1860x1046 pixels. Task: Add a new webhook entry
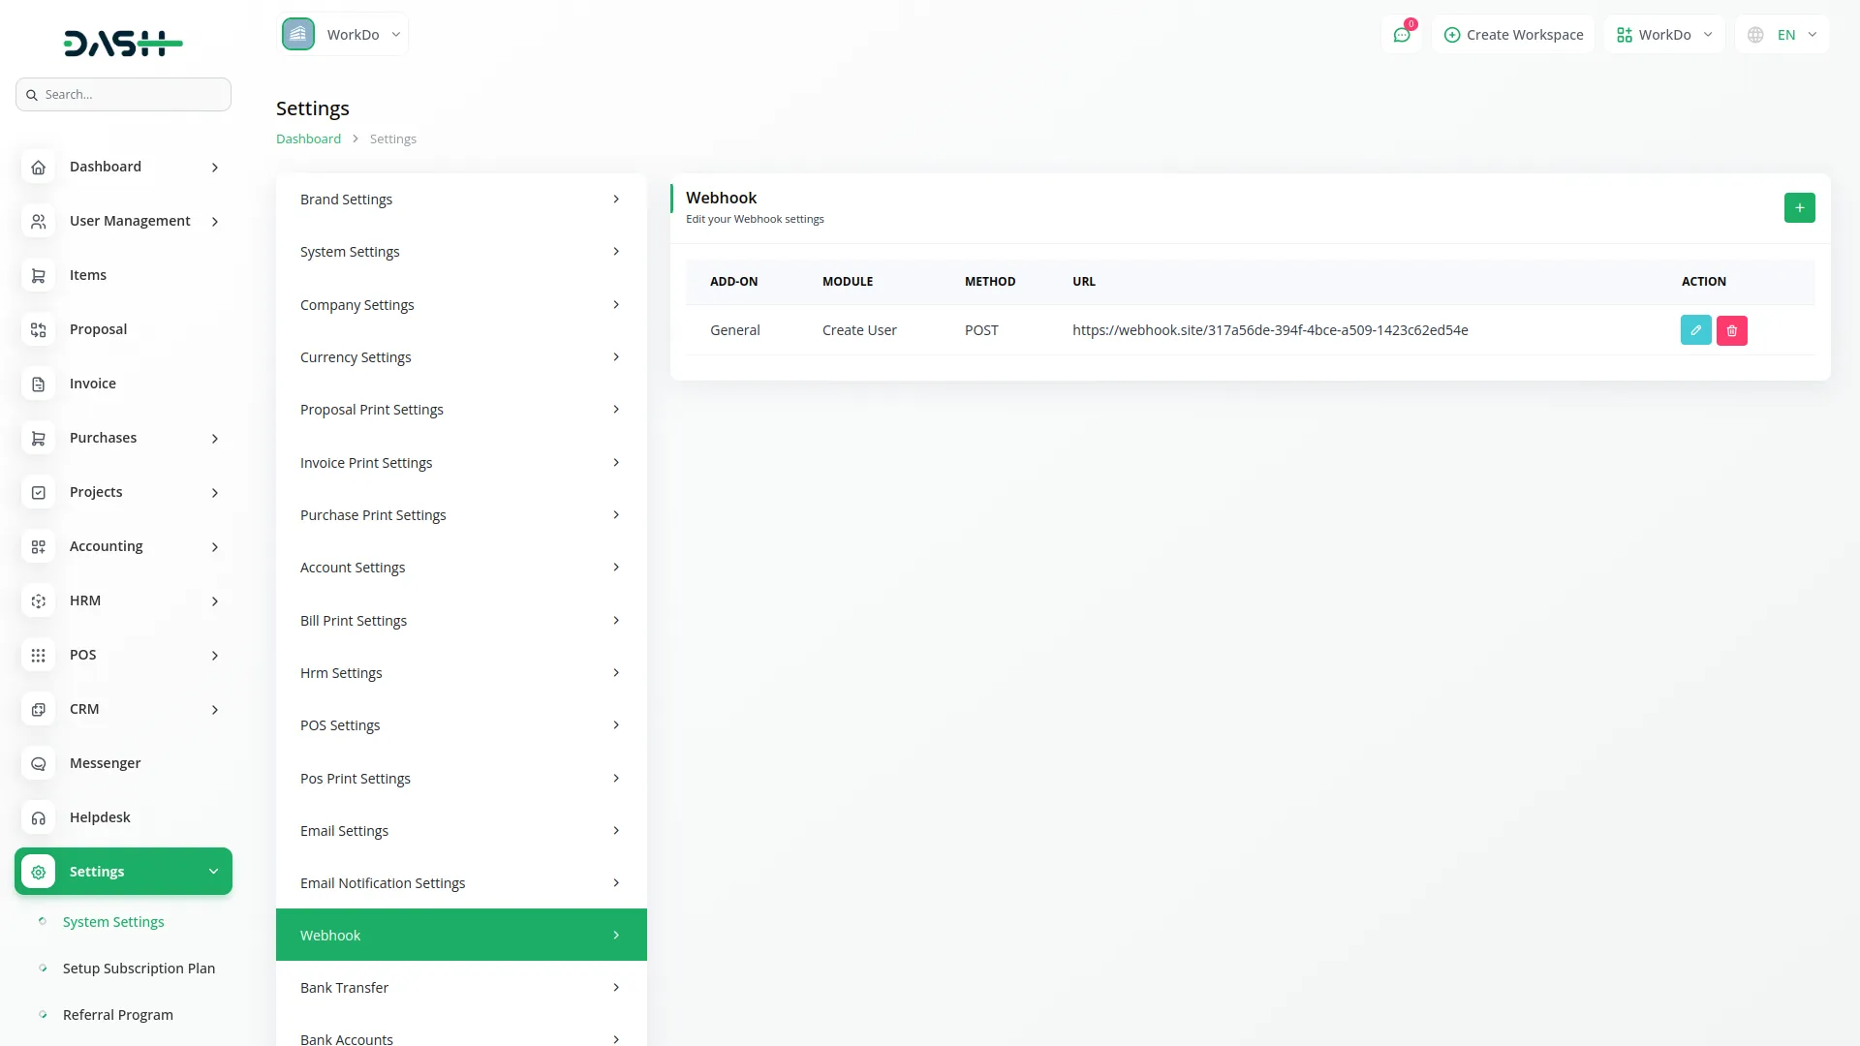click(1799, 207)
